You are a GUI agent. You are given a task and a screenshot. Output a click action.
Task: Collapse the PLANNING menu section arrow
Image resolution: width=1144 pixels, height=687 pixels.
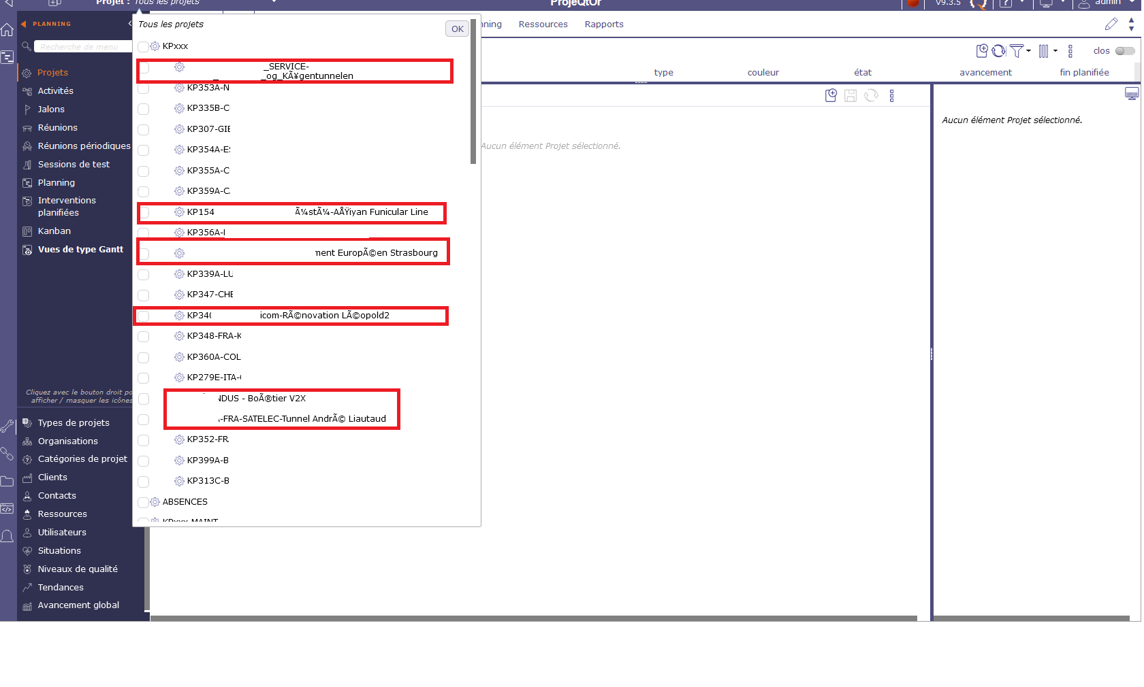(x=24, y=24)
